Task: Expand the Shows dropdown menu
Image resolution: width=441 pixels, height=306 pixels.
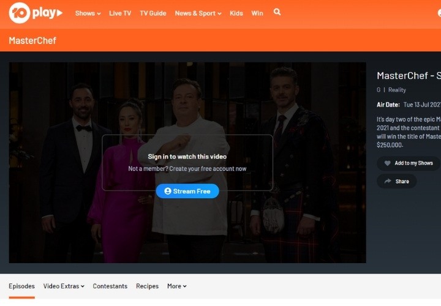Action: click(x=88, y=13)
